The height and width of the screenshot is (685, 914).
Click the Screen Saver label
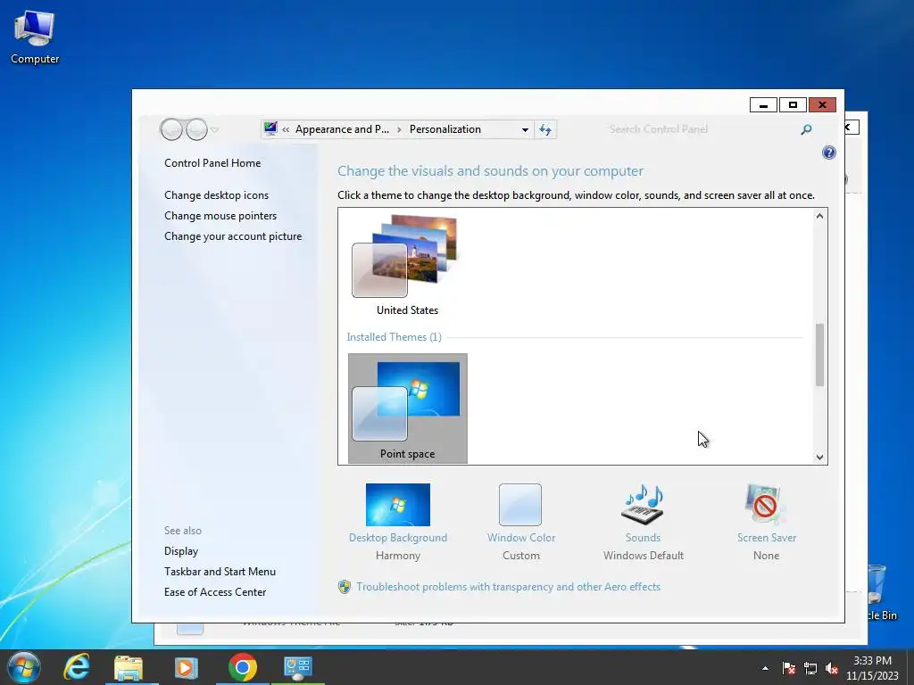(767, 538)
